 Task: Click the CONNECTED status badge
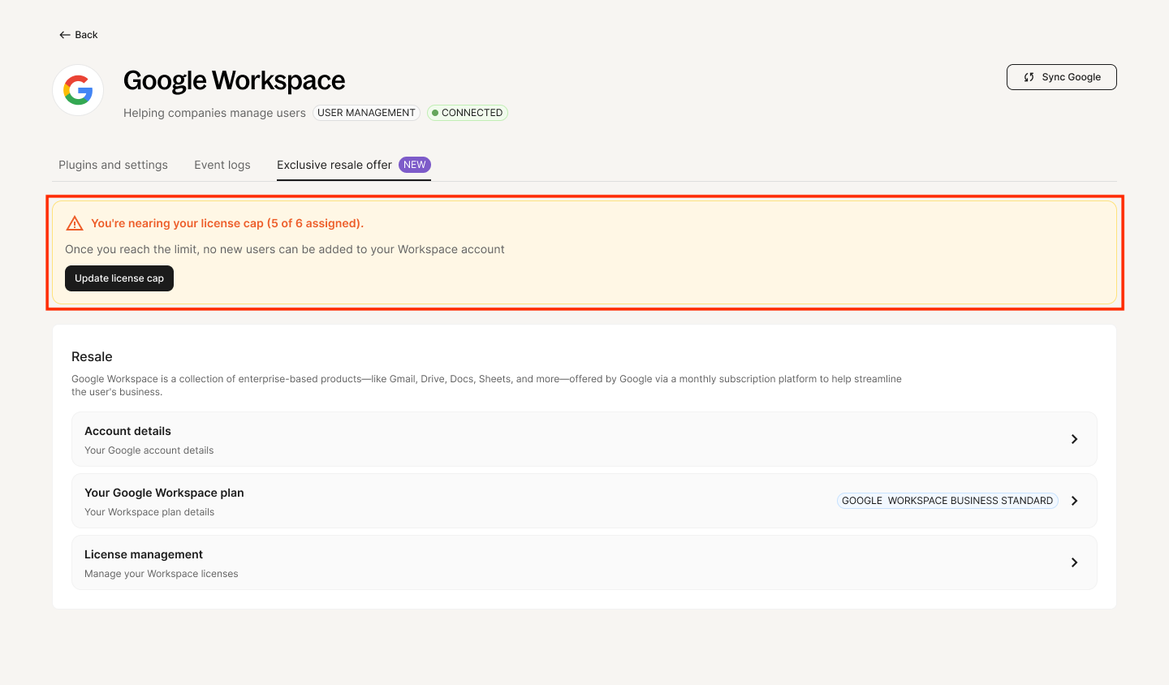[468, 113]
